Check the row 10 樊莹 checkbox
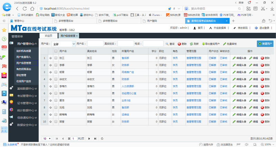Image resolution: width=276 pixels, height=147 pixels. 56,121
